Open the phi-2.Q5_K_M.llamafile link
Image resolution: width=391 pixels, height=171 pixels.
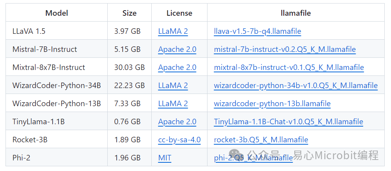coord(253,158)
